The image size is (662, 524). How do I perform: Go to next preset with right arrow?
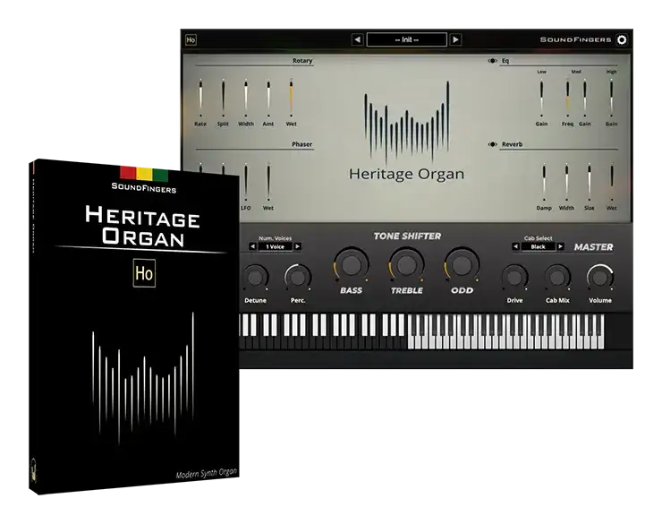(455, 39)
